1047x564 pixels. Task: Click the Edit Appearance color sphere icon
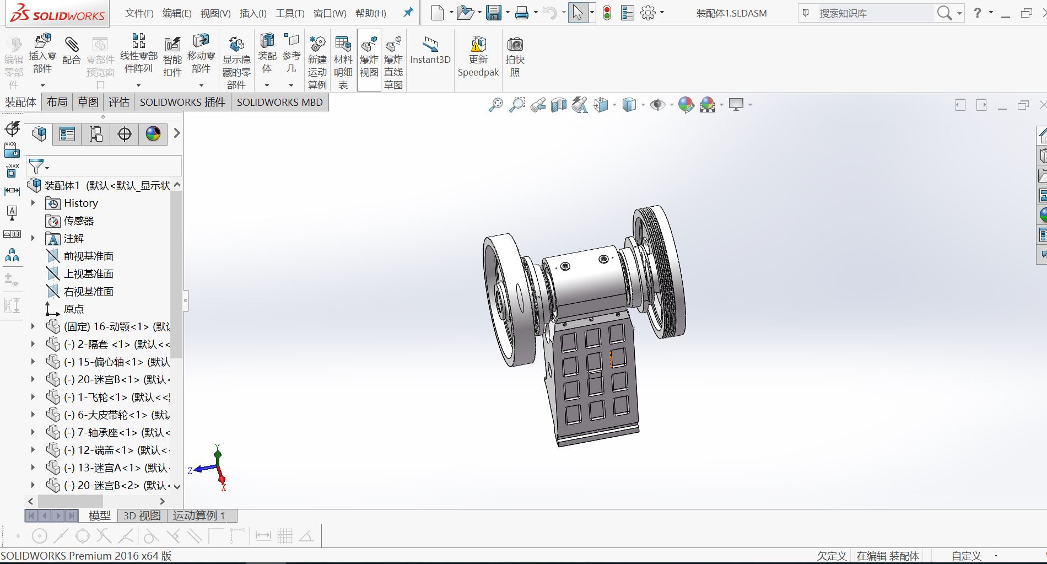point(686,105)
